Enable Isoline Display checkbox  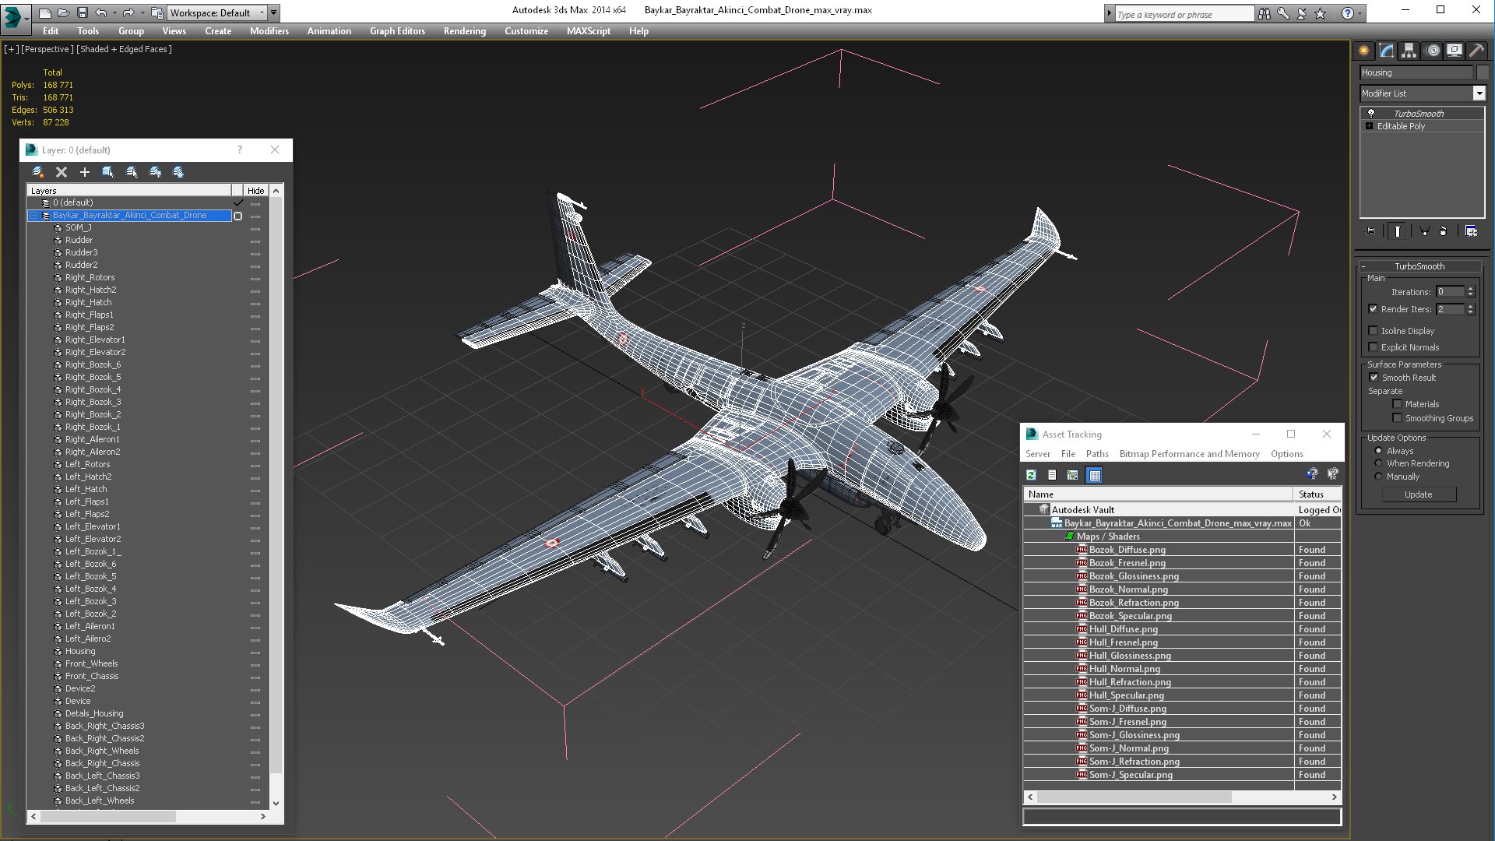[1374, 331]
